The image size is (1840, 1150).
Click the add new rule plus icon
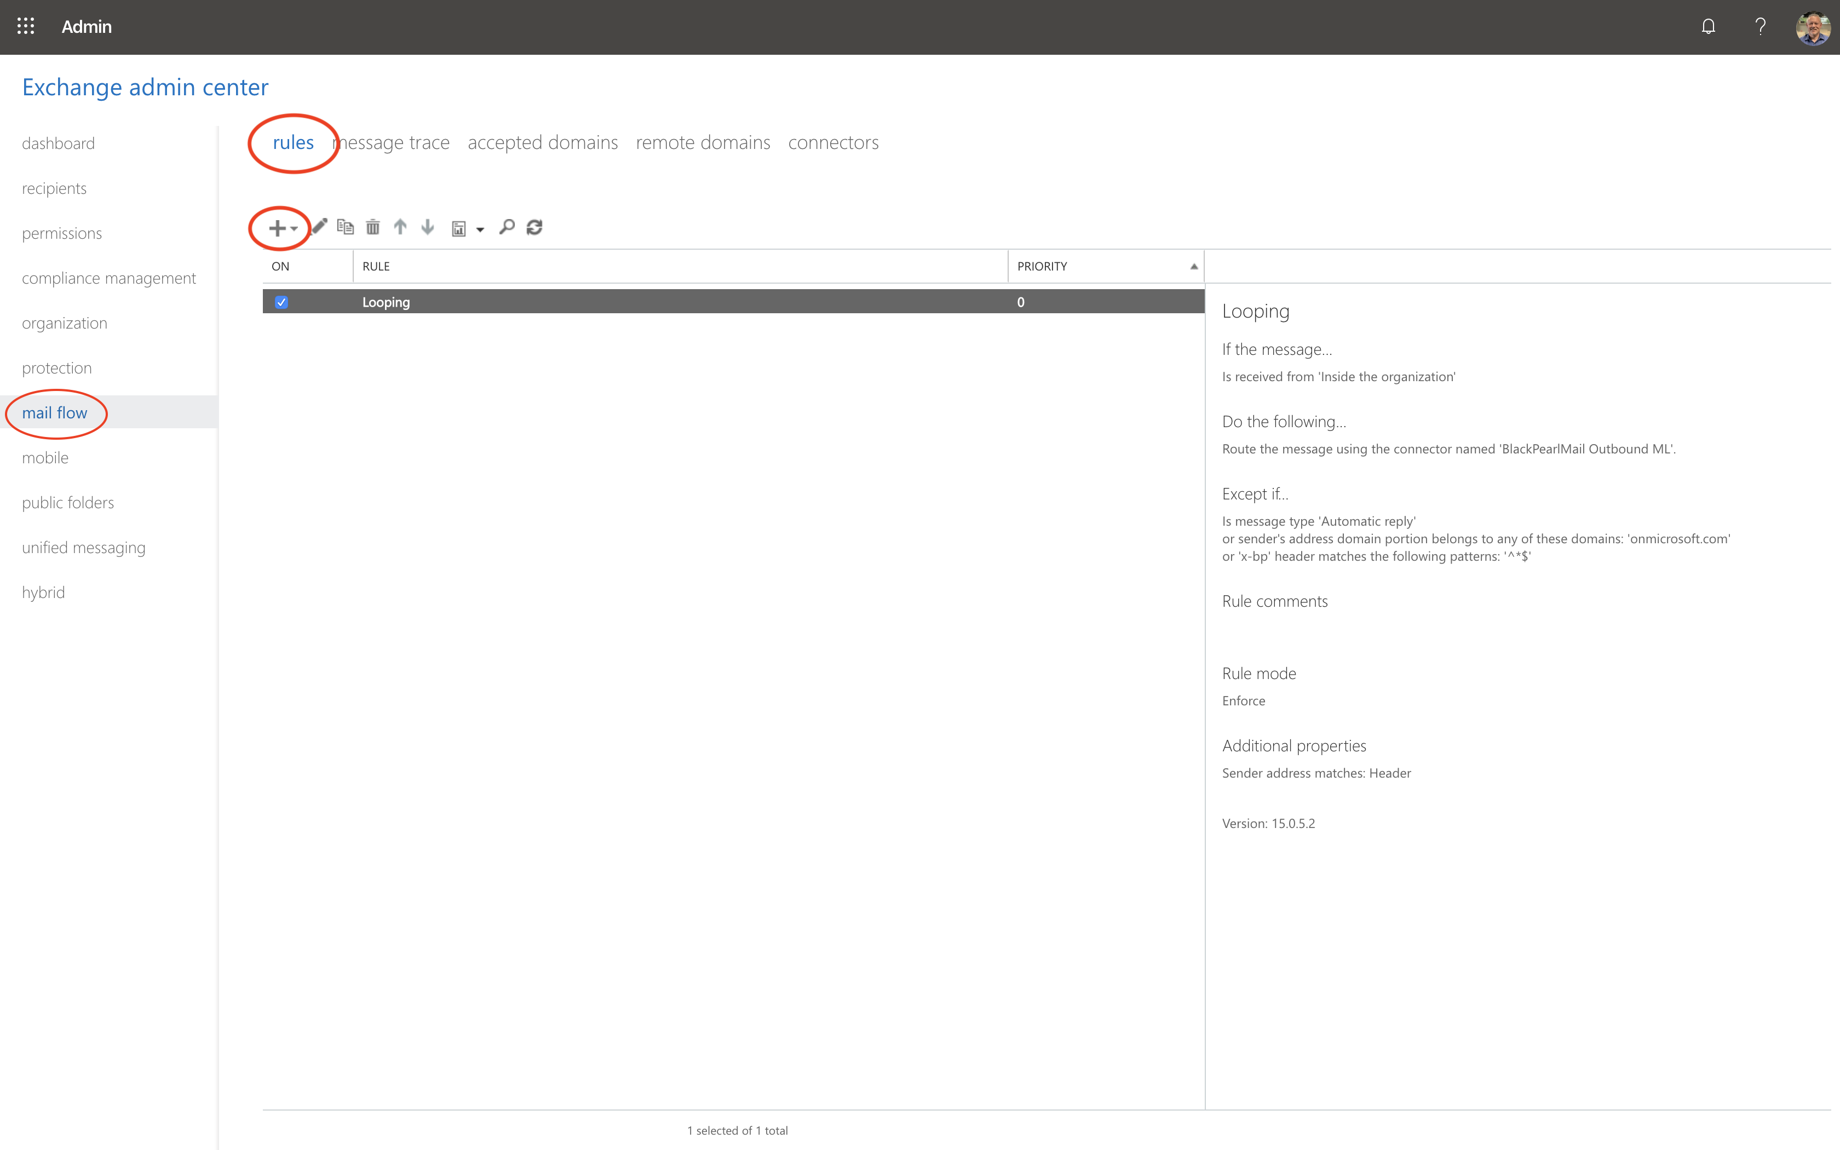point(277,227)
